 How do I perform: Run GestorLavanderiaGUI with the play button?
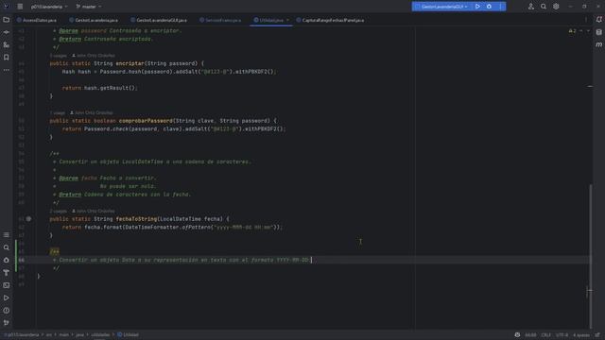point(477,7)
